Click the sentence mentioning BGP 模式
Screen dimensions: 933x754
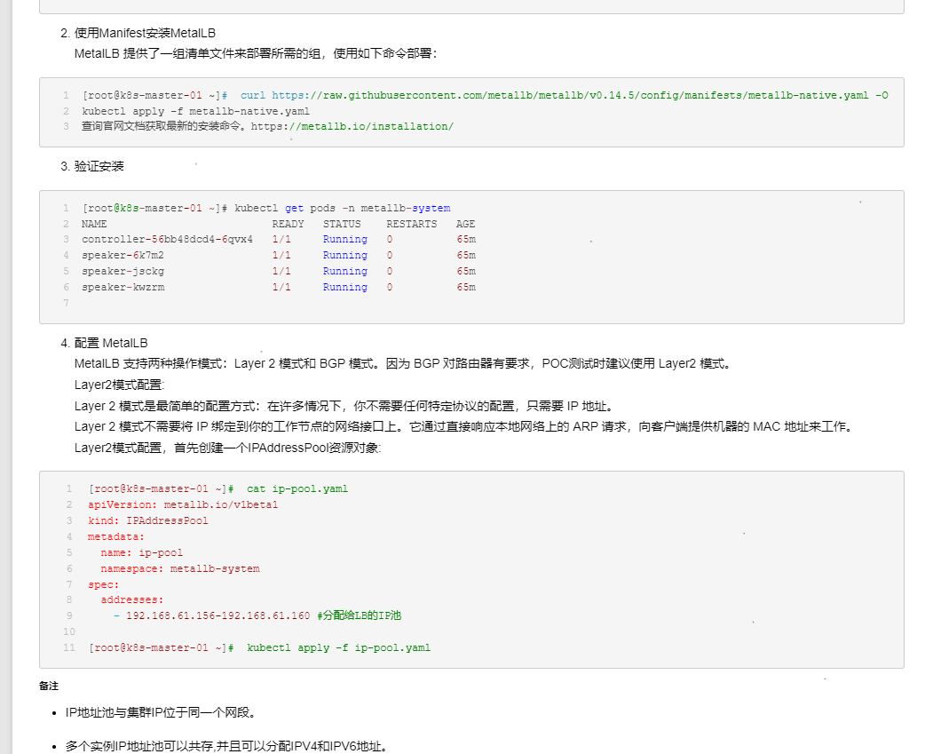pyautogui.click(x=403, y=363)
